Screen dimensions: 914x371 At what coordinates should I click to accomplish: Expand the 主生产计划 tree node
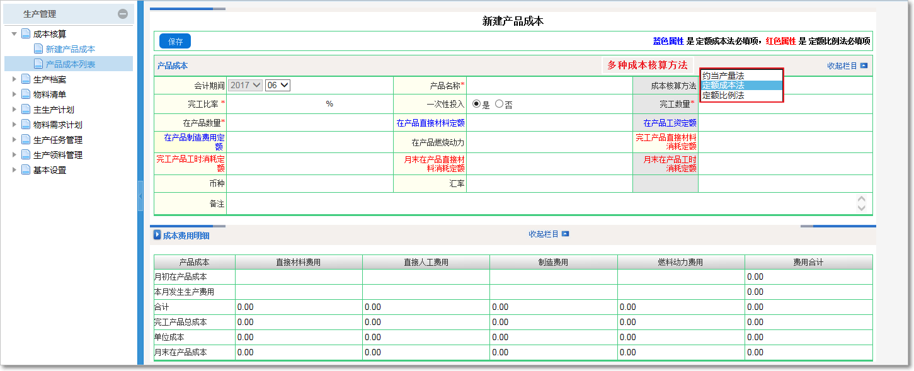pyautogui.click(x=14, y=109)
